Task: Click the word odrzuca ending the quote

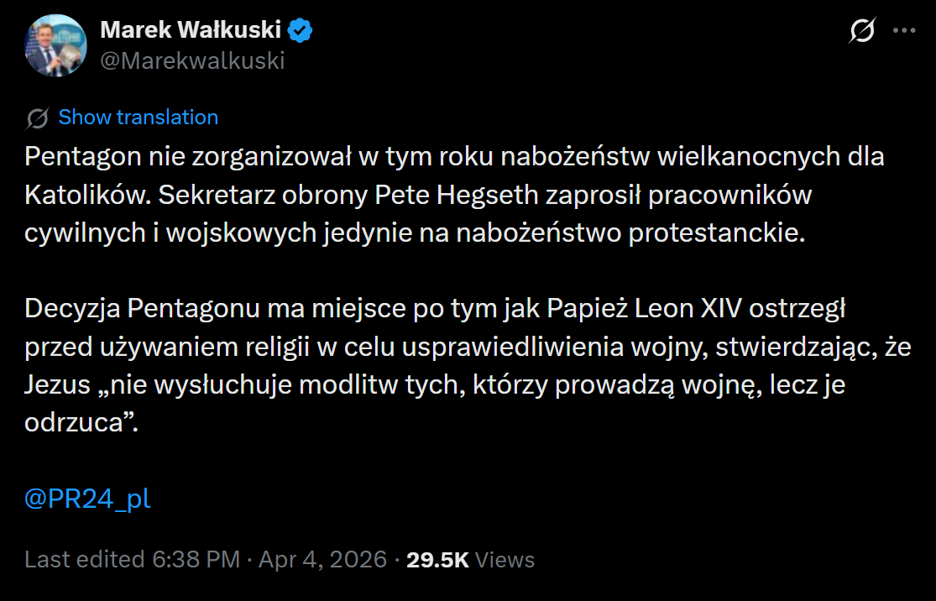Action: point(76,423)
